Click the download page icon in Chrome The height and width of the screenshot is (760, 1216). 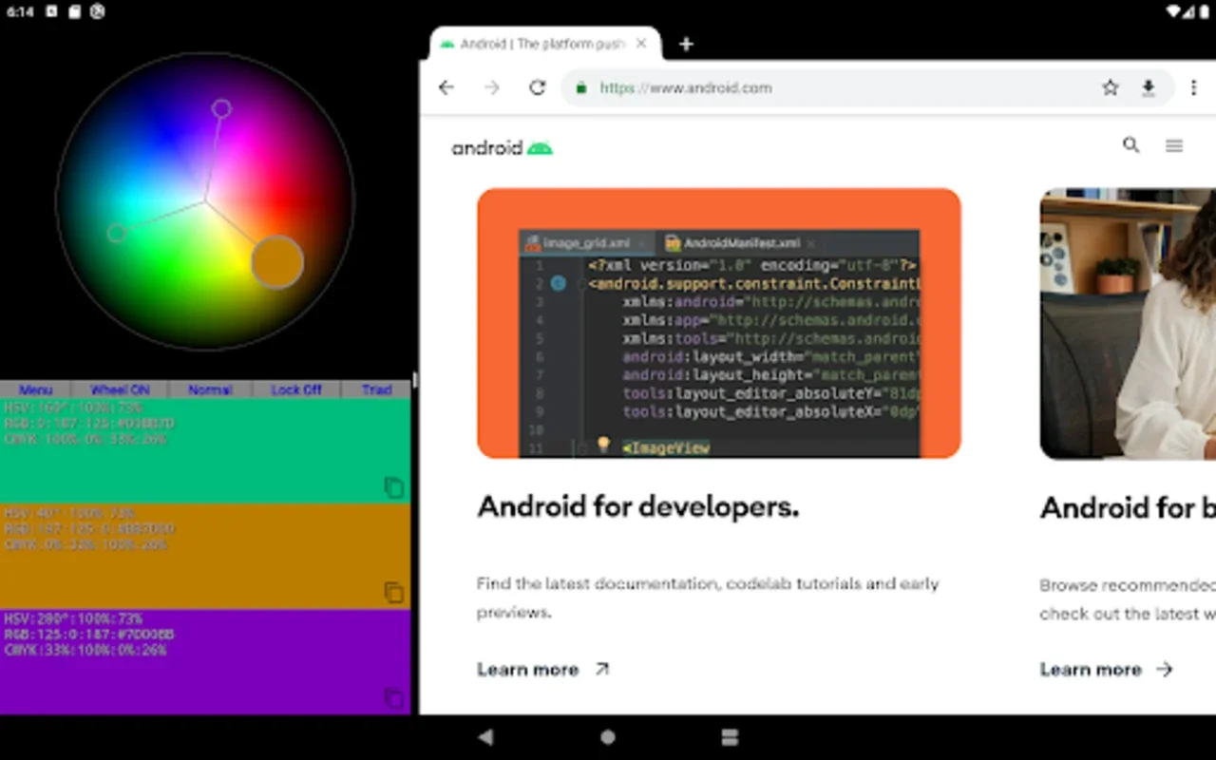tap(1148, 87)
